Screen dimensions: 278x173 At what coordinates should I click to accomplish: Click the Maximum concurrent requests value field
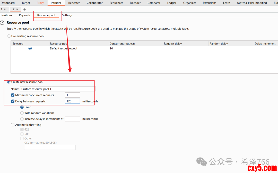72,95
